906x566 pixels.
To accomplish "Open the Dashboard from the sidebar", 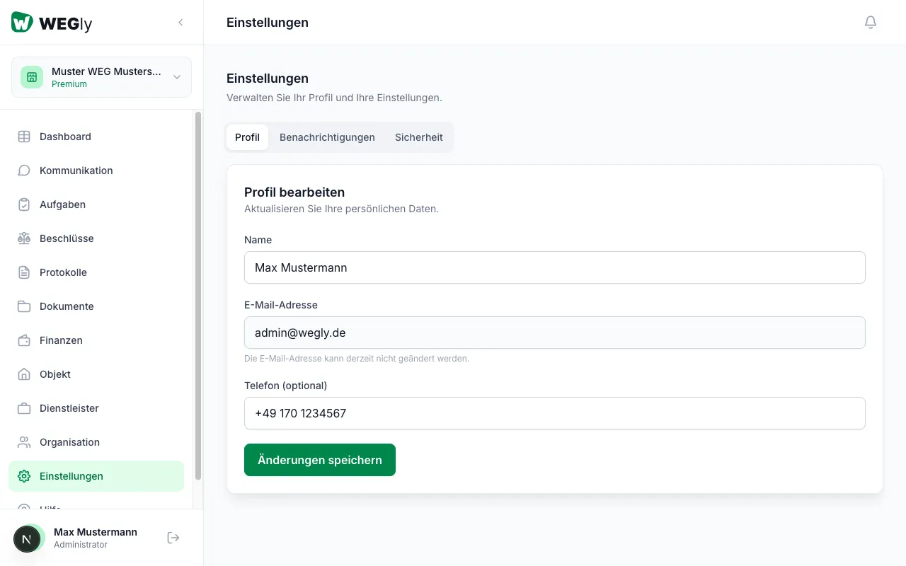I will [23, 137].
